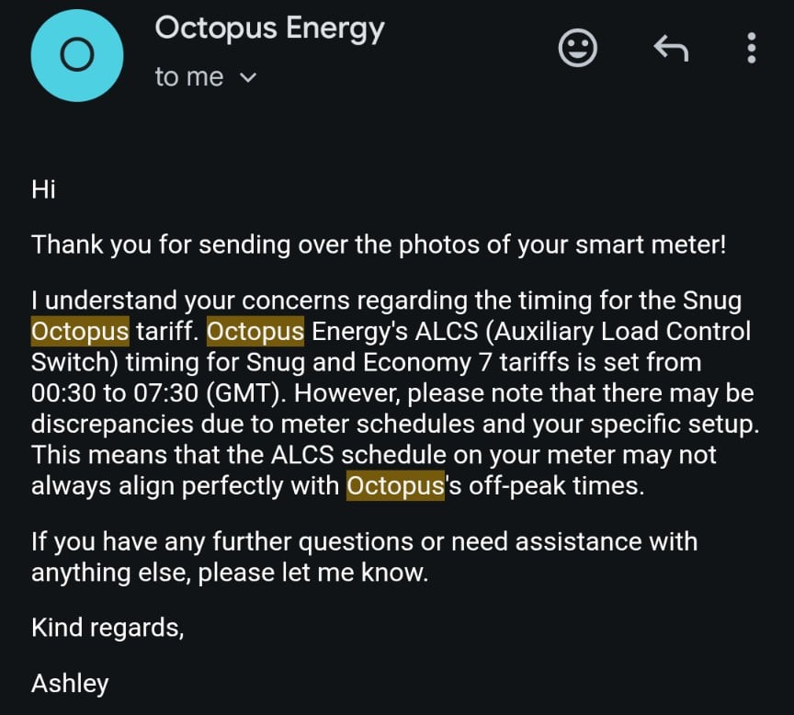Expand recipient details chevron beside 'to me'

247,77
